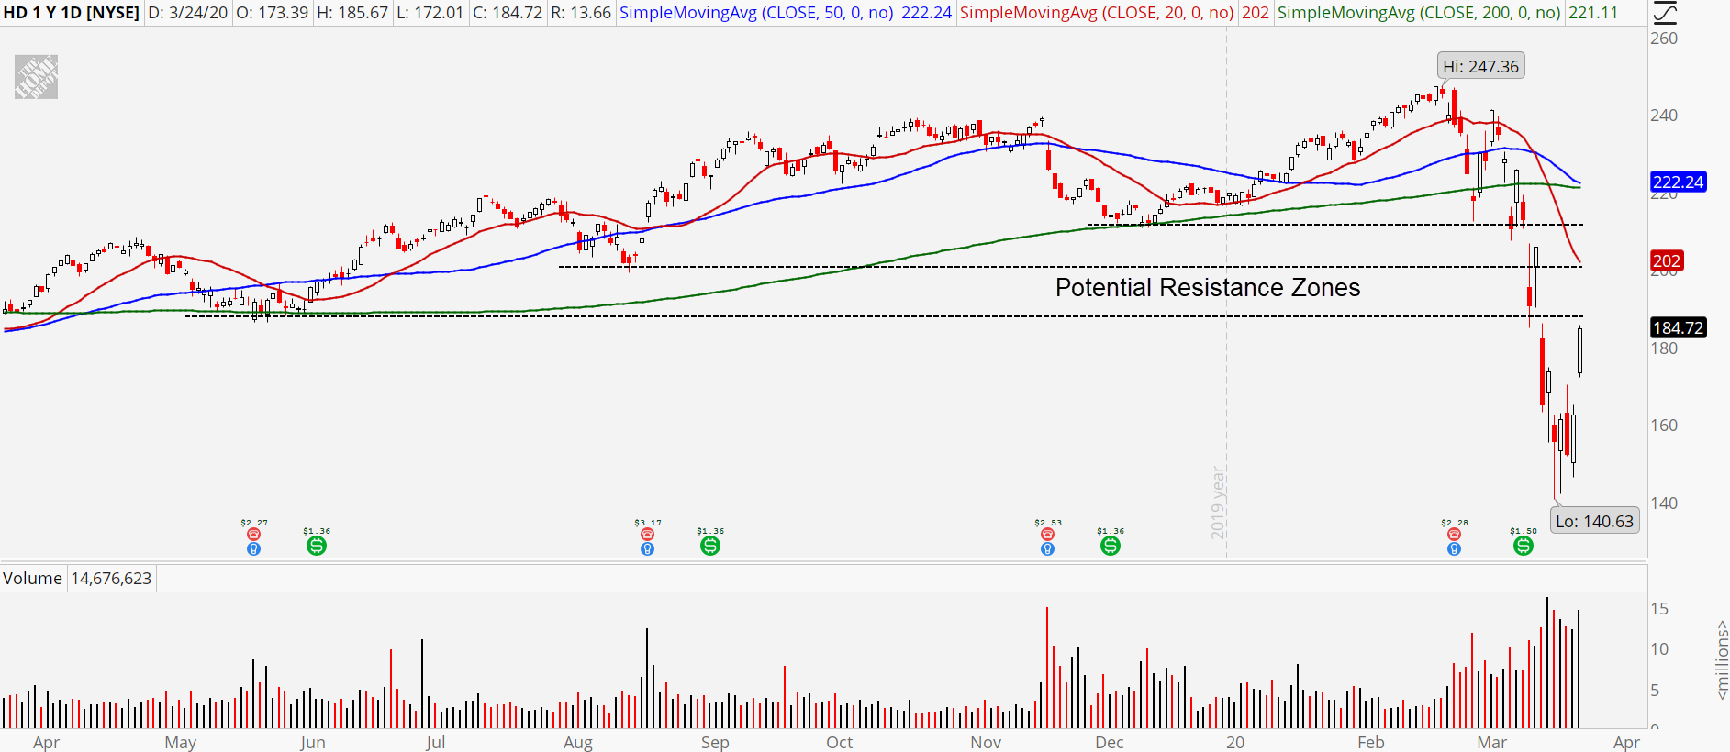The width and height of the screenshot is (1730, 752).
Task: Click the open price O: 173.39
Action: coord(272,13)
